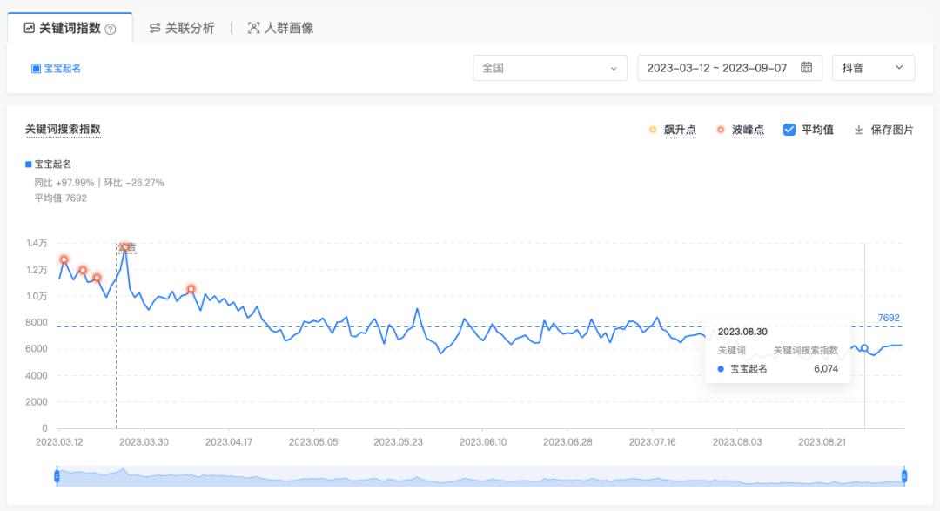Open the 关键词指数 help question mark icon

(x=112, y=27)
